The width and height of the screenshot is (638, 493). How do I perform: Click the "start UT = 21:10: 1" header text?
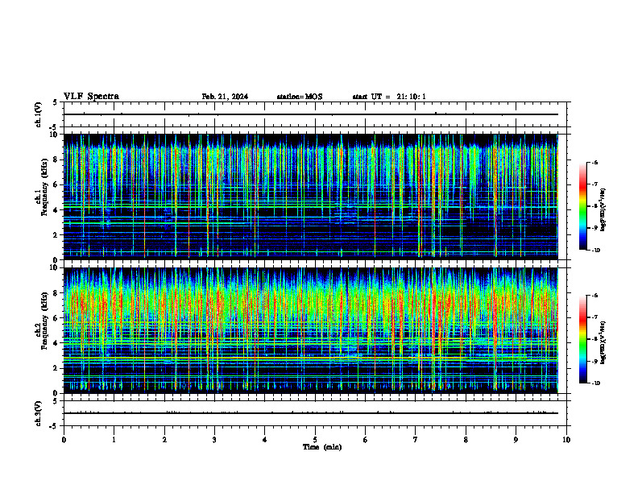pos(389,97)
